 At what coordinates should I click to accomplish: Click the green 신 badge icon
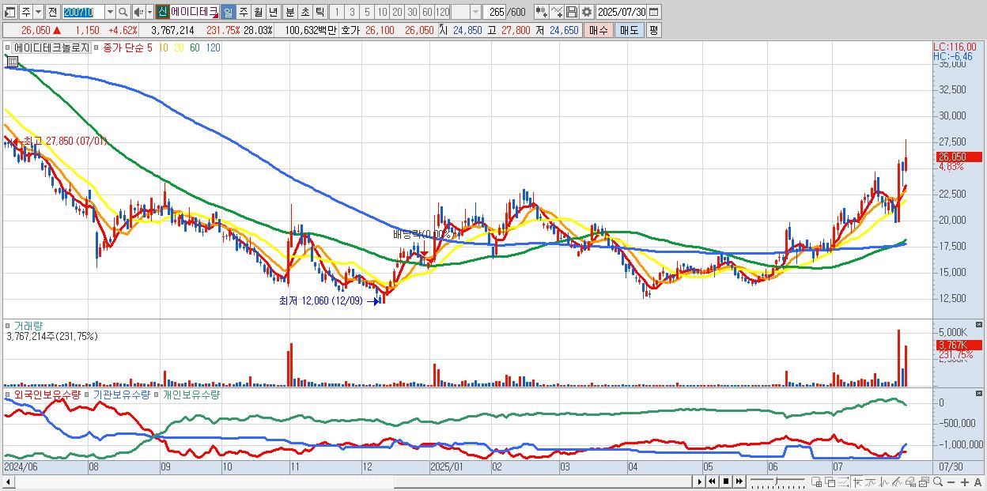[162, 12]
